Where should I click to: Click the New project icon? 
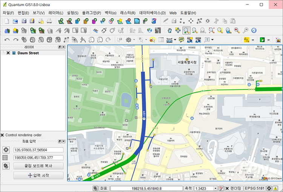[7, 21]
